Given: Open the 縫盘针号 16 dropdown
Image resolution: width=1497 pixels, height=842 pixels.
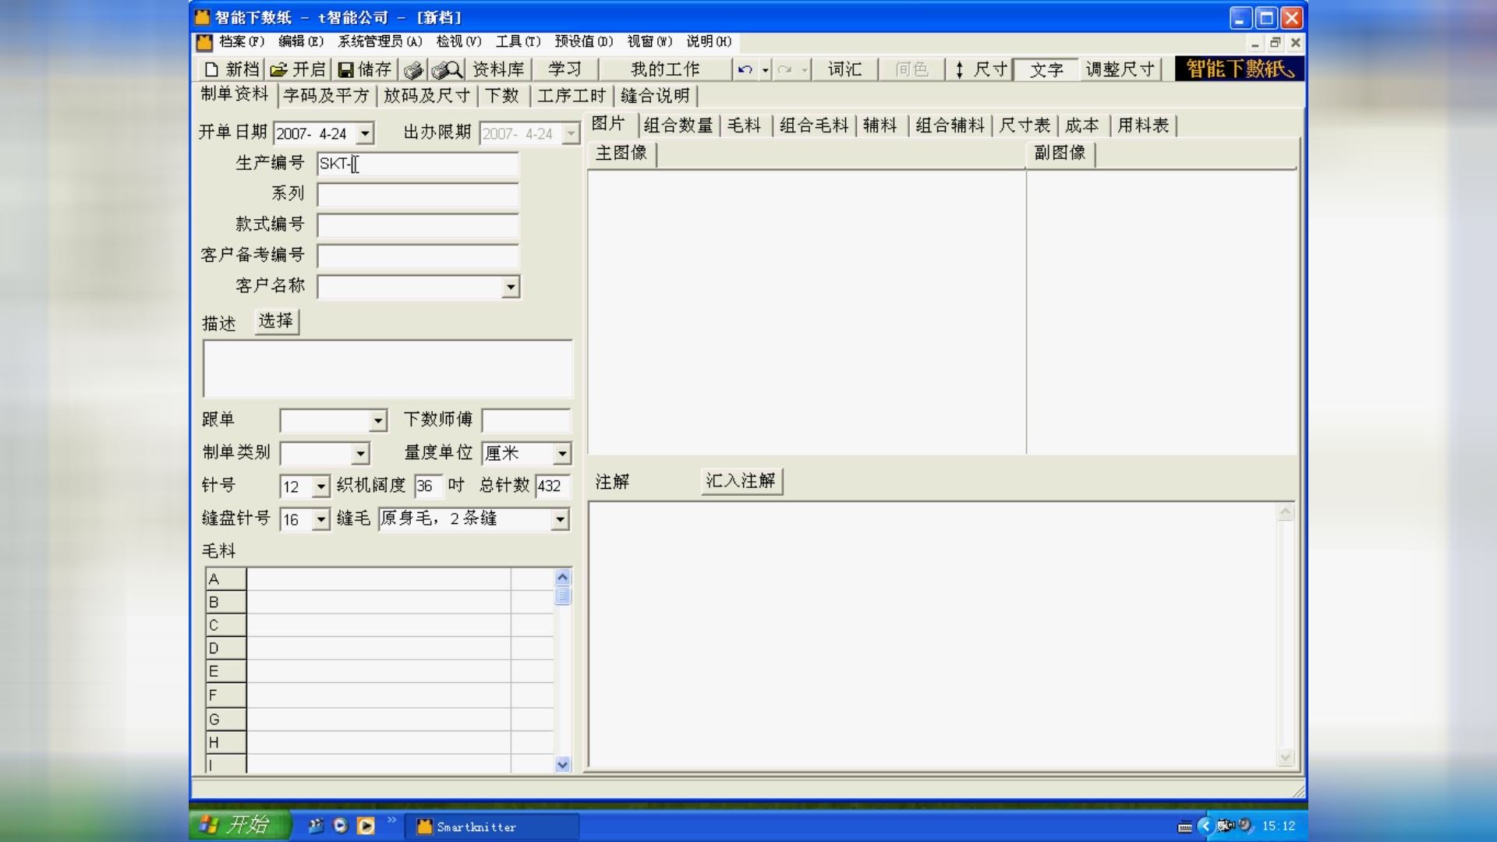Looking at the screenshot, I should [x=320, y=519].
